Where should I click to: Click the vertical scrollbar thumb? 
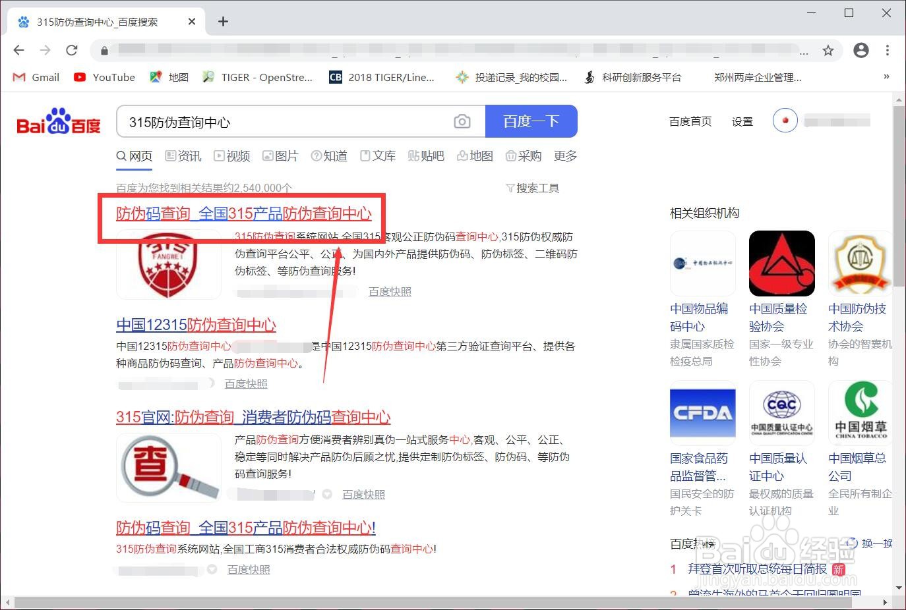[x=899, y=195]
